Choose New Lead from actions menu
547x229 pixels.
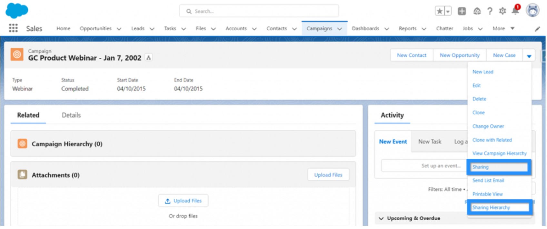click(x=483, y=72)
